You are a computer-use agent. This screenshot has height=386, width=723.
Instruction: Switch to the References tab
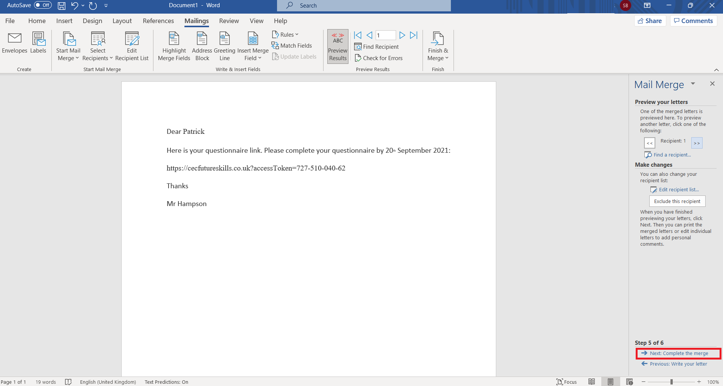(x=158, y=21)
